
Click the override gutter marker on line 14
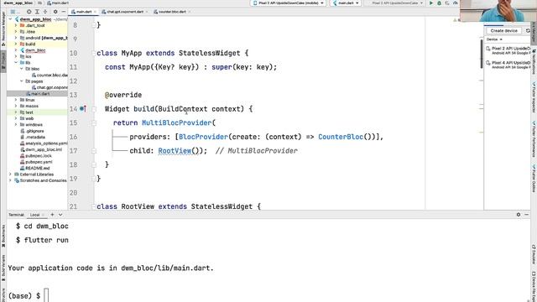(x=82, y=109)
